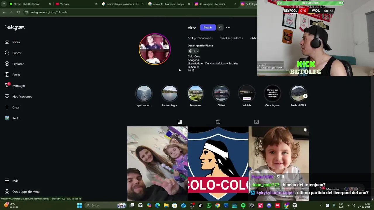Open Outlook from the taskbar

[x=183, y=205]
